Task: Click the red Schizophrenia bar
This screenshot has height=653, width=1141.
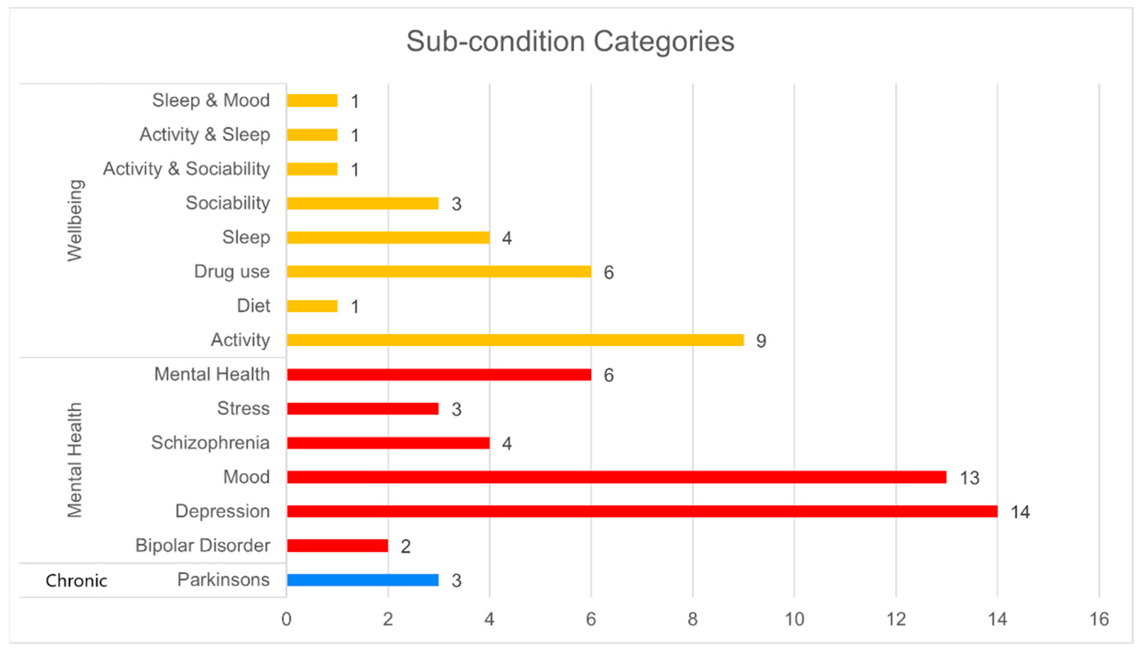Action: (389, 443)
